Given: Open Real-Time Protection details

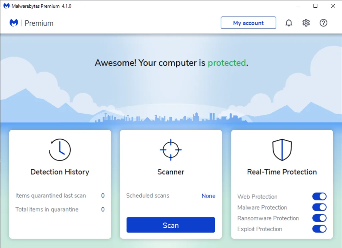Looking at the screenshot, I should [282, 172].
